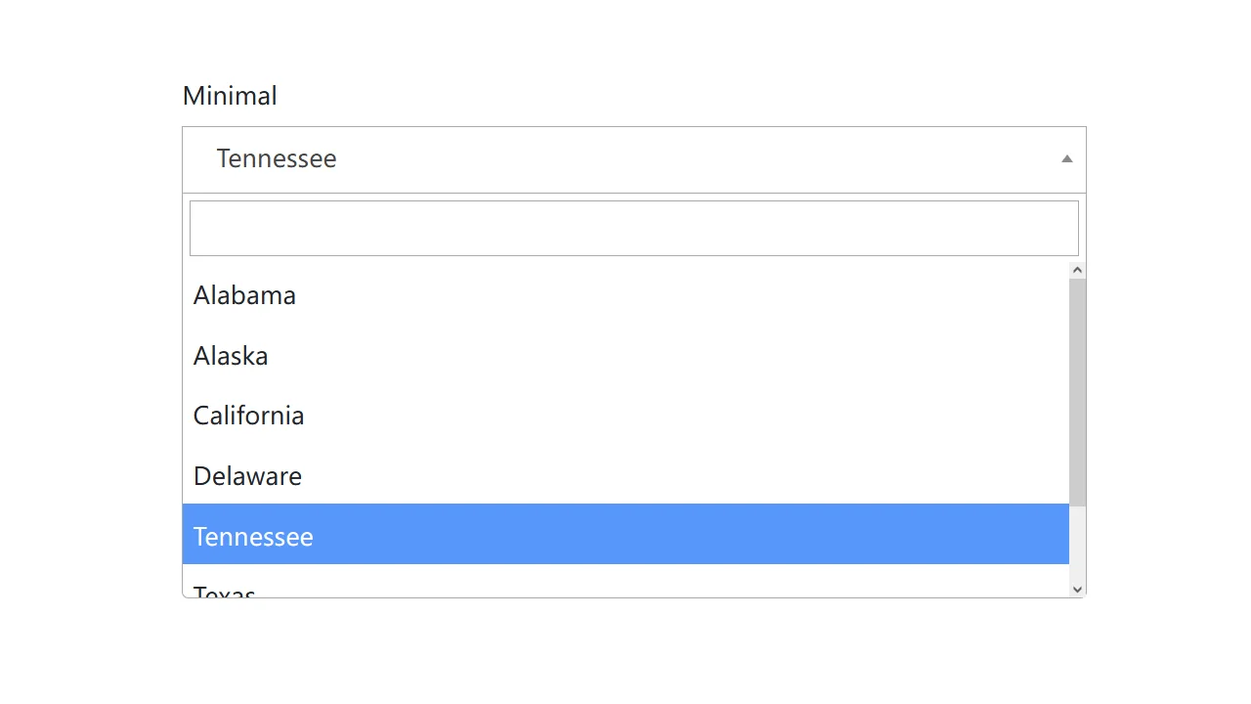Click the Minimal heading label
Viewport: 1251px width, 704px height.
click(x=230, y=95)
